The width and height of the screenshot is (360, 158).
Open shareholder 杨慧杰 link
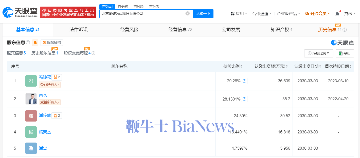(45, 132)
